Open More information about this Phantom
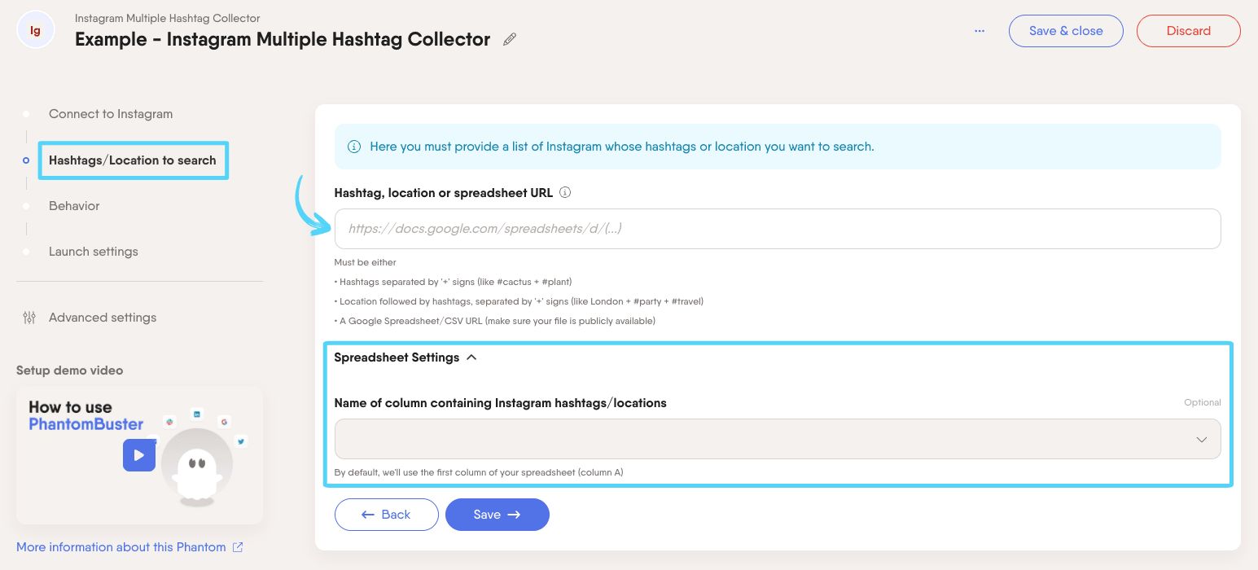Screen dimensions: 1258x570 [x=121, y=546]
